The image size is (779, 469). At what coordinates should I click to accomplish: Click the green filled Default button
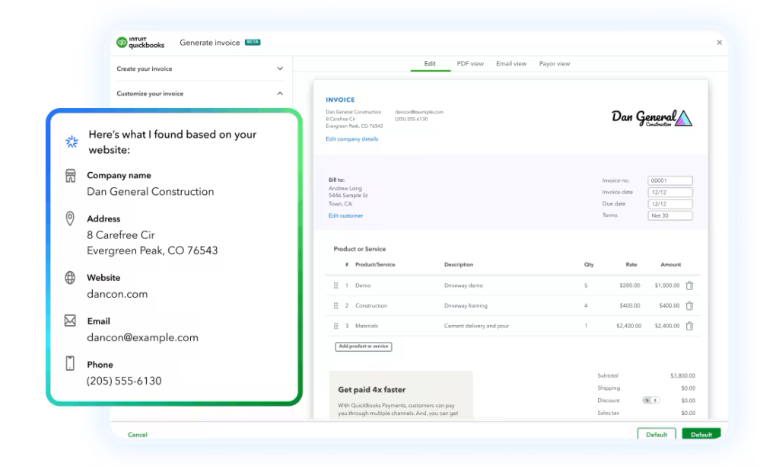pyautogui.click(x=701, y=434)
